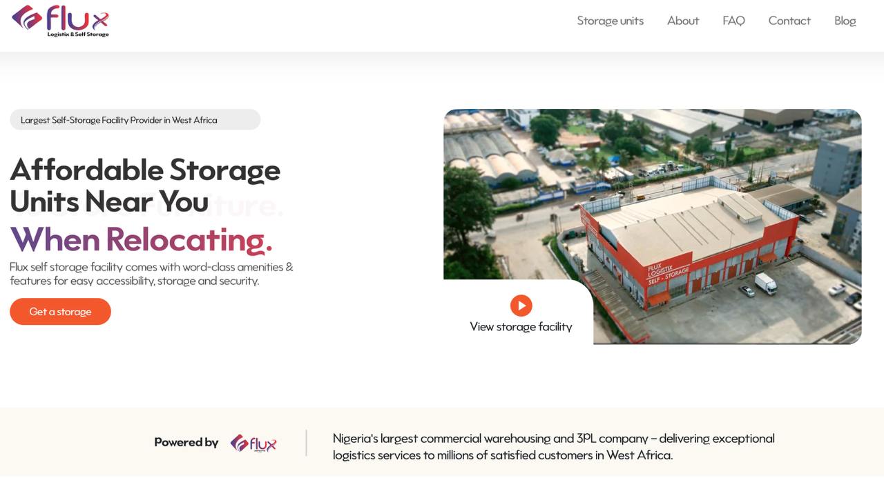Open the FAQ page
Screen dimensions: 884x478
(x=733, y=21)
